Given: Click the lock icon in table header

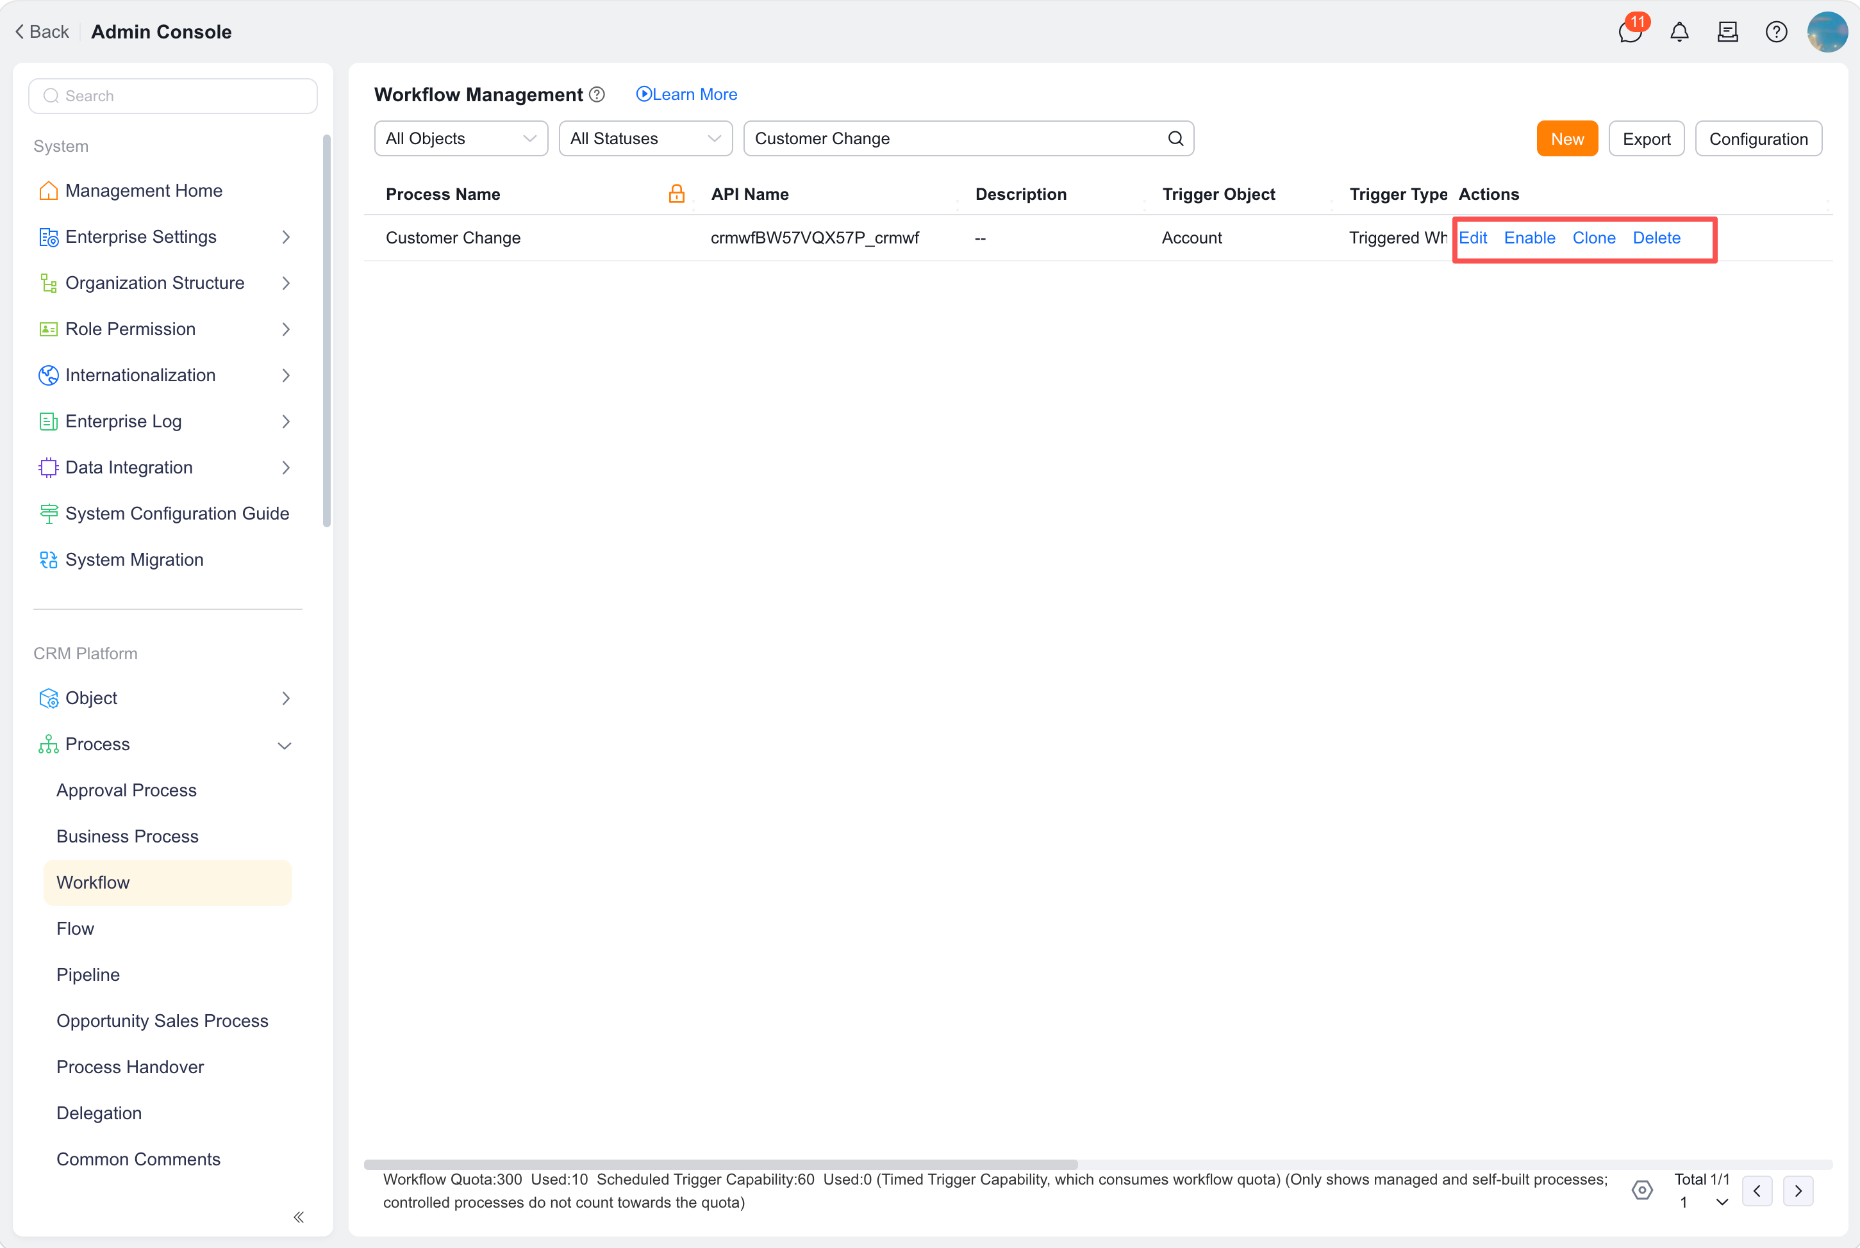Looking at the screenshot, I should 677,193.
